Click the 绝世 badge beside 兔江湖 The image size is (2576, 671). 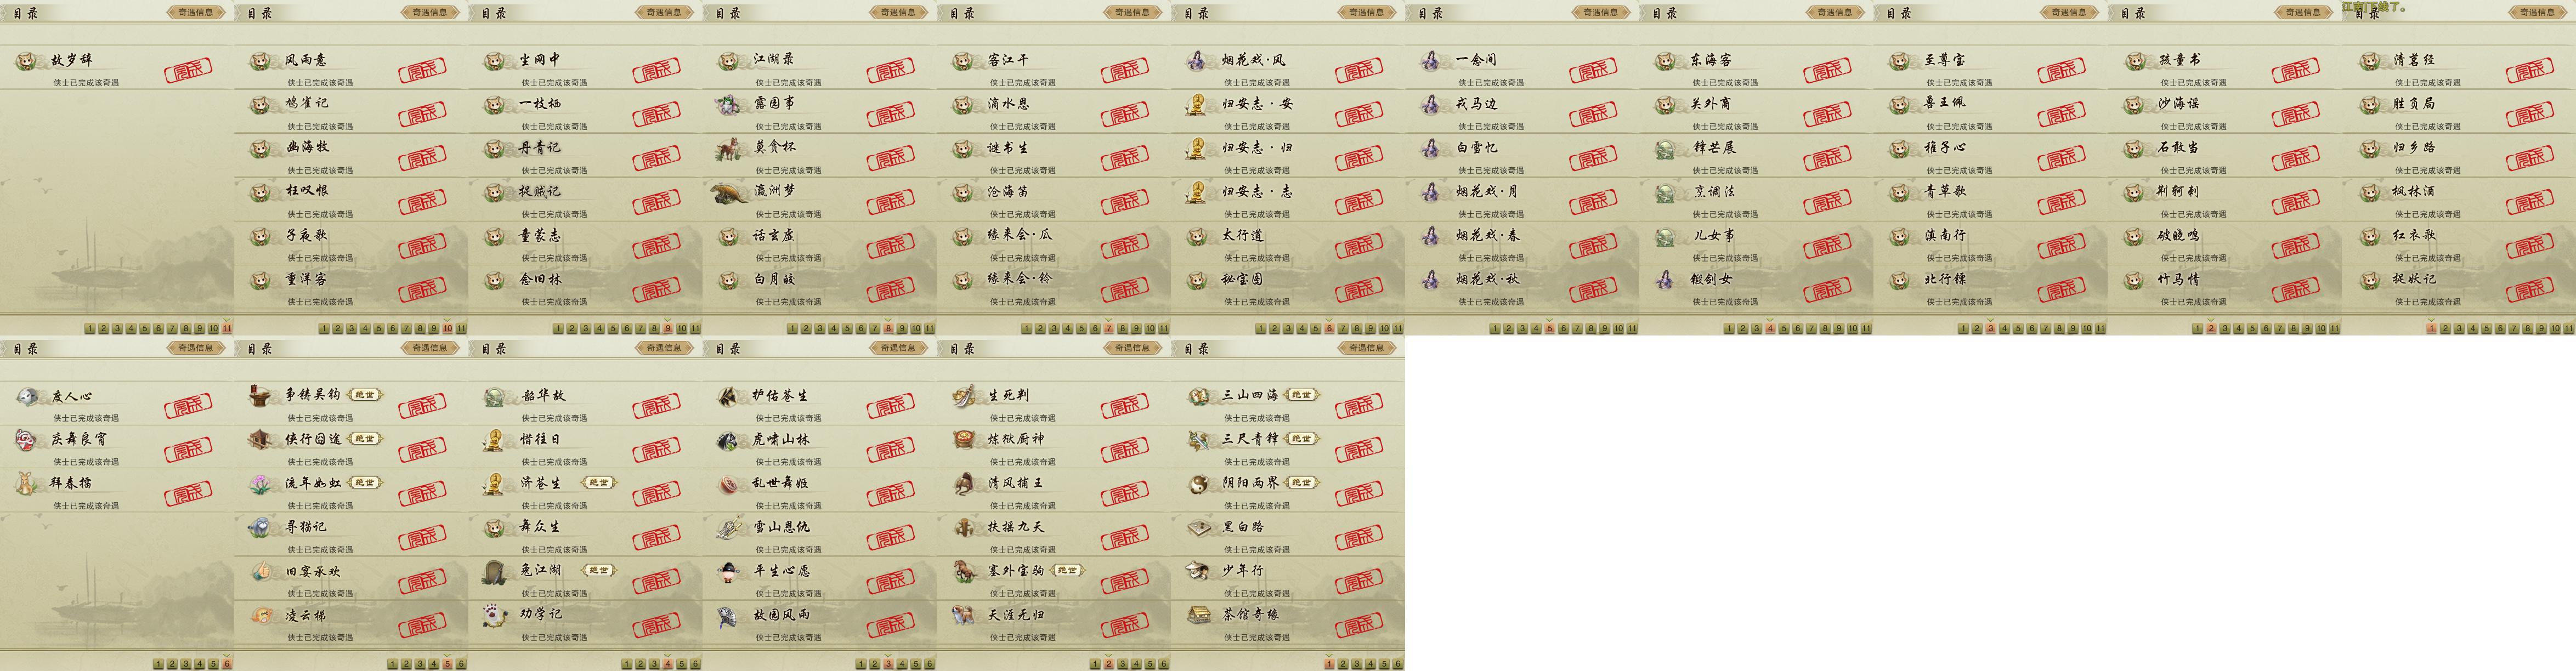598,570
